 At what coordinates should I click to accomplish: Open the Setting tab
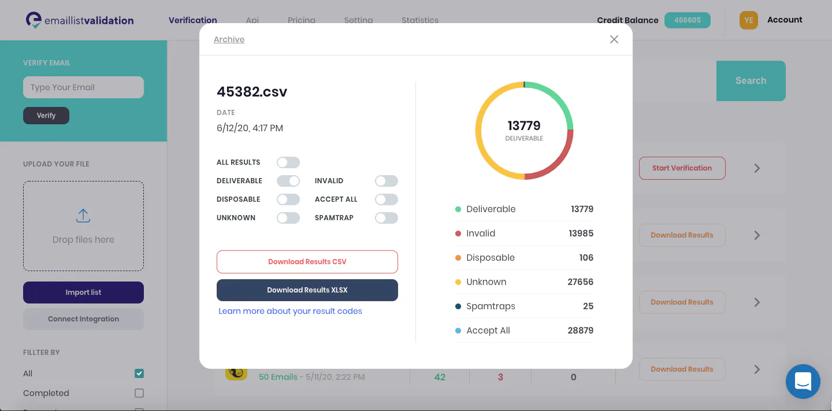point(358,20)
